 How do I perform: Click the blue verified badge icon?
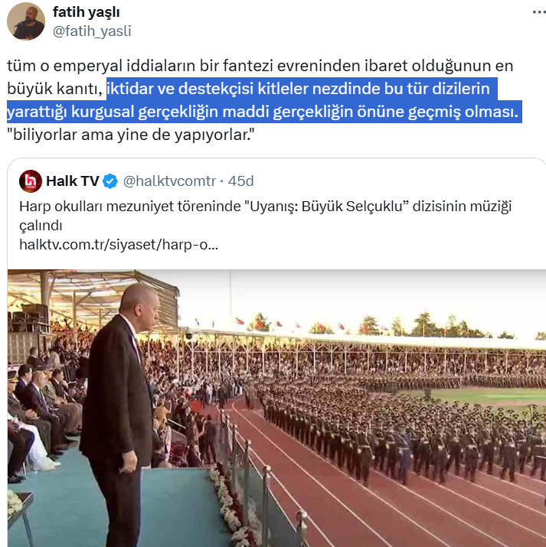[110, 181]
